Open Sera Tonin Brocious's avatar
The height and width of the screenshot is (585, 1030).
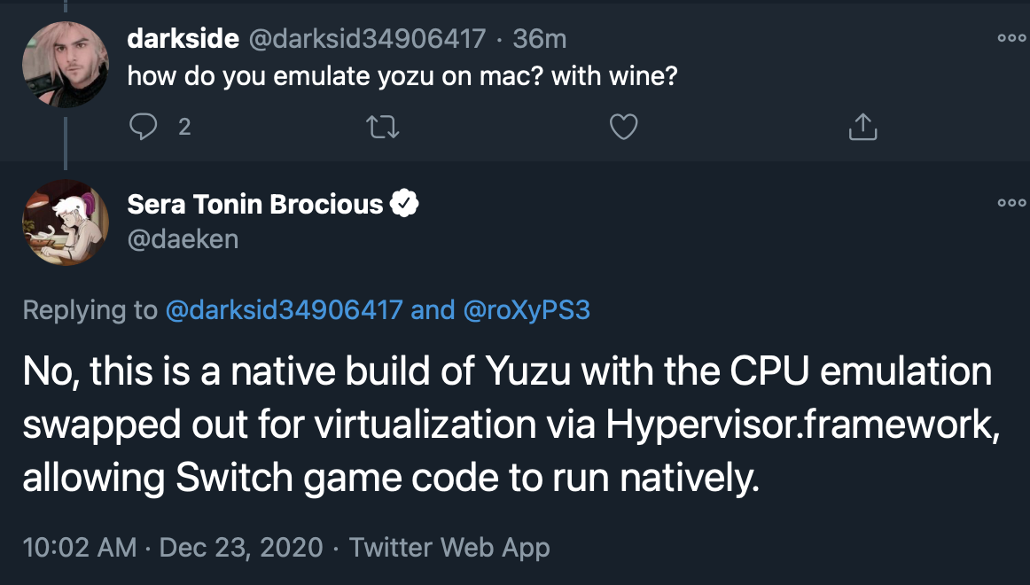click(x=66, y=222)
